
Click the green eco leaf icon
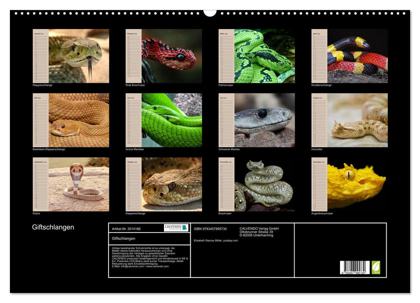click(376, 267)
